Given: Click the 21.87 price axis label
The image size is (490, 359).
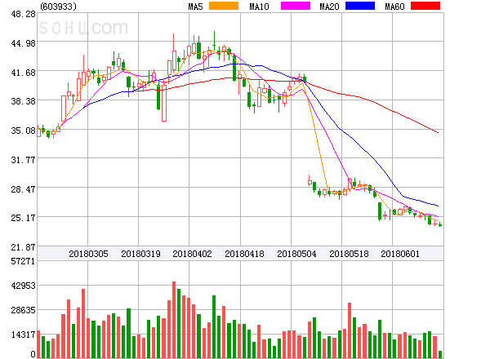Looking at the screenshot, I should click(23, 247).
